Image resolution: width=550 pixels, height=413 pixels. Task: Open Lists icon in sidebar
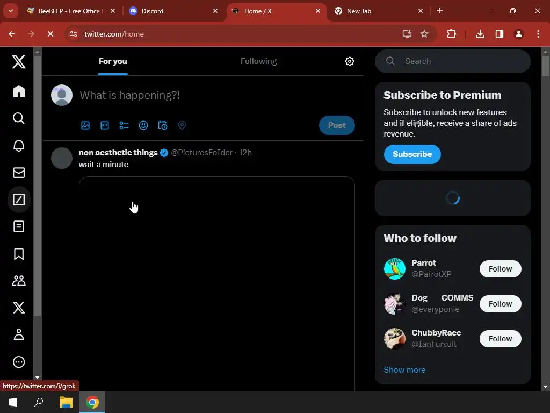(x=19, y=226)
